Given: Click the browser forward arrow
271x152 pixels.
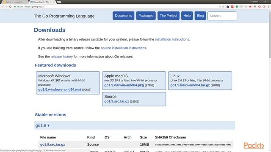Looking at the screenshot, I should pos(6,7).
